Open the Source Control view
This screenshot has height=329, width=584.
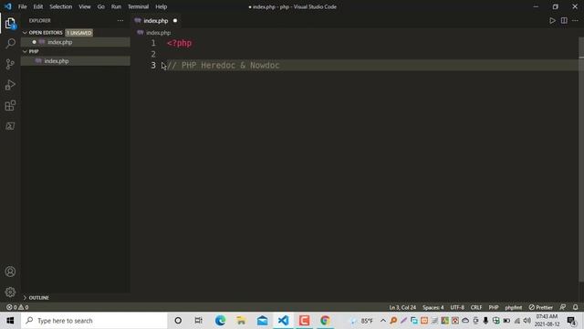coord(10,64)
